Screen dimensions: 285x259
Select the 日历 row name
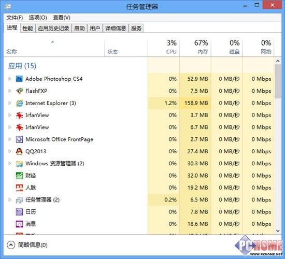(31, 212)
